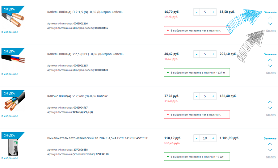278x168 pixels.
Task: Move first cable item down in list
Action: 270,24
